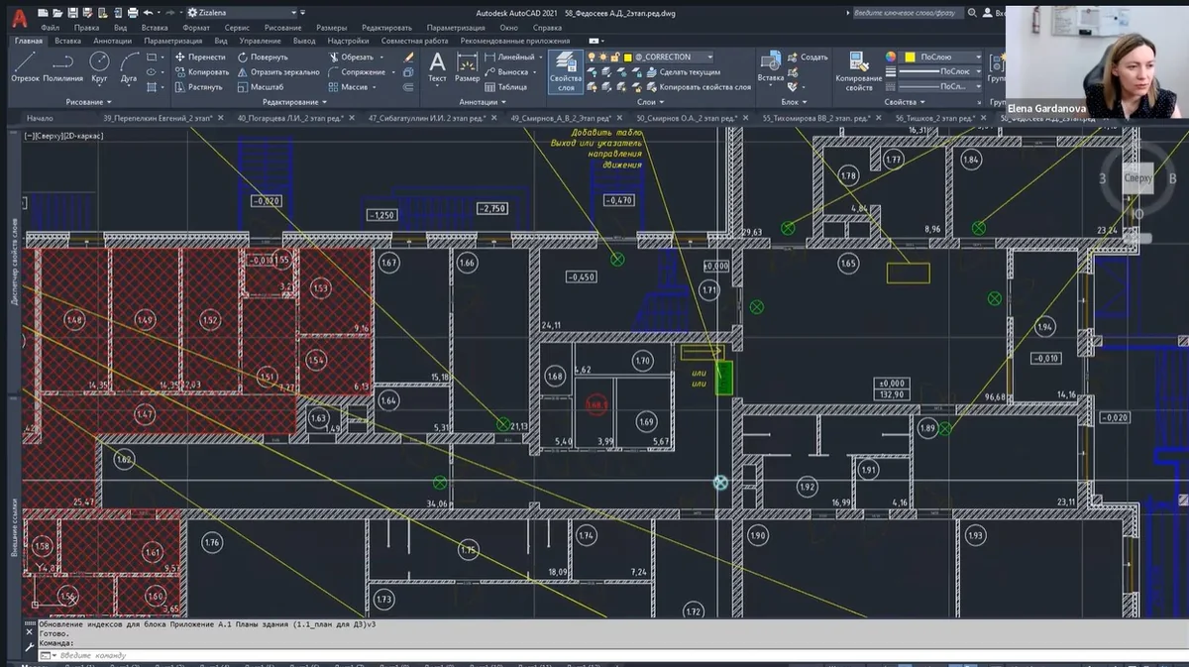1189x667 pixels.
Task: Expand the Редактирование panel
Action: tap(295, 102)
